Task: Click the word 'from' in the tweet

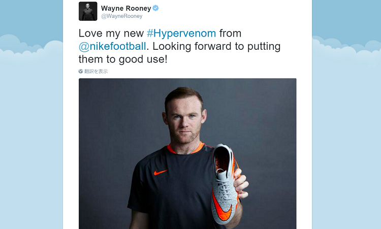Action: pos(230,34)
